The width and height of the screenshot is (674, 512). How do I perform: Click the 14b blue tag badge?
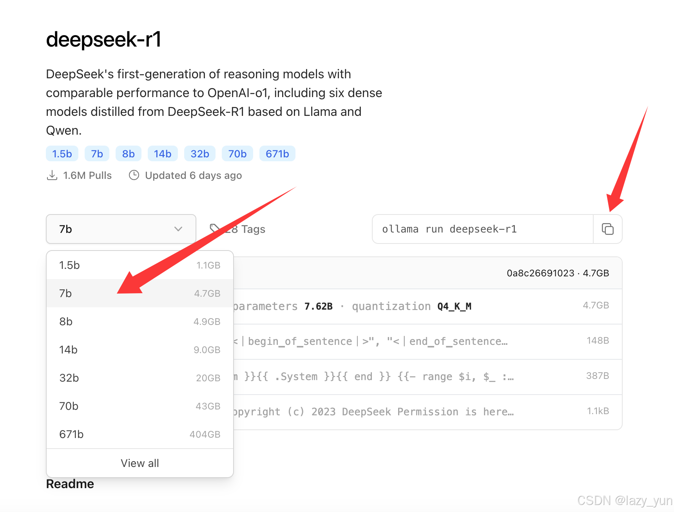(x=163, y=154)
